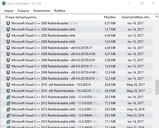This screenshot has height=128, width=159.
Task: Click the Geek Uninstaller logo in title bar
Action: pos(4,3)
